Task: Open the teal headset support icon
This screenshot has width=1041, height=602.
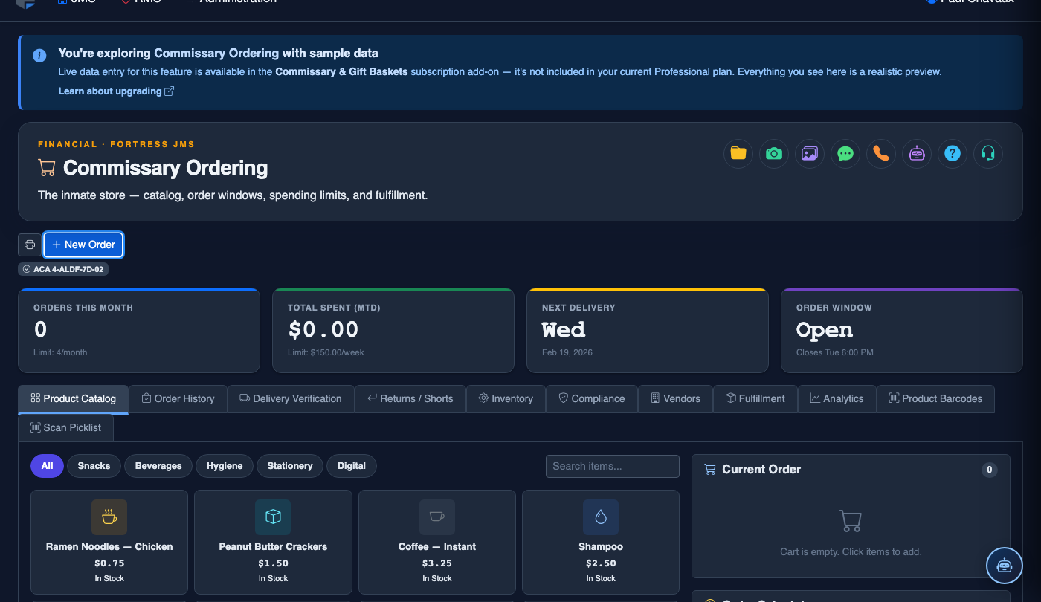Action: click(x=988, y=154)
